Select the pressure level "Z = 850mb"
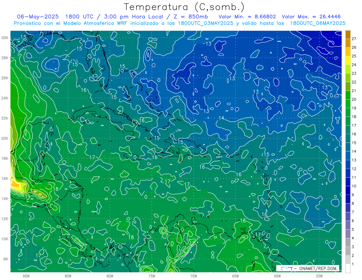 pos(190,17)
